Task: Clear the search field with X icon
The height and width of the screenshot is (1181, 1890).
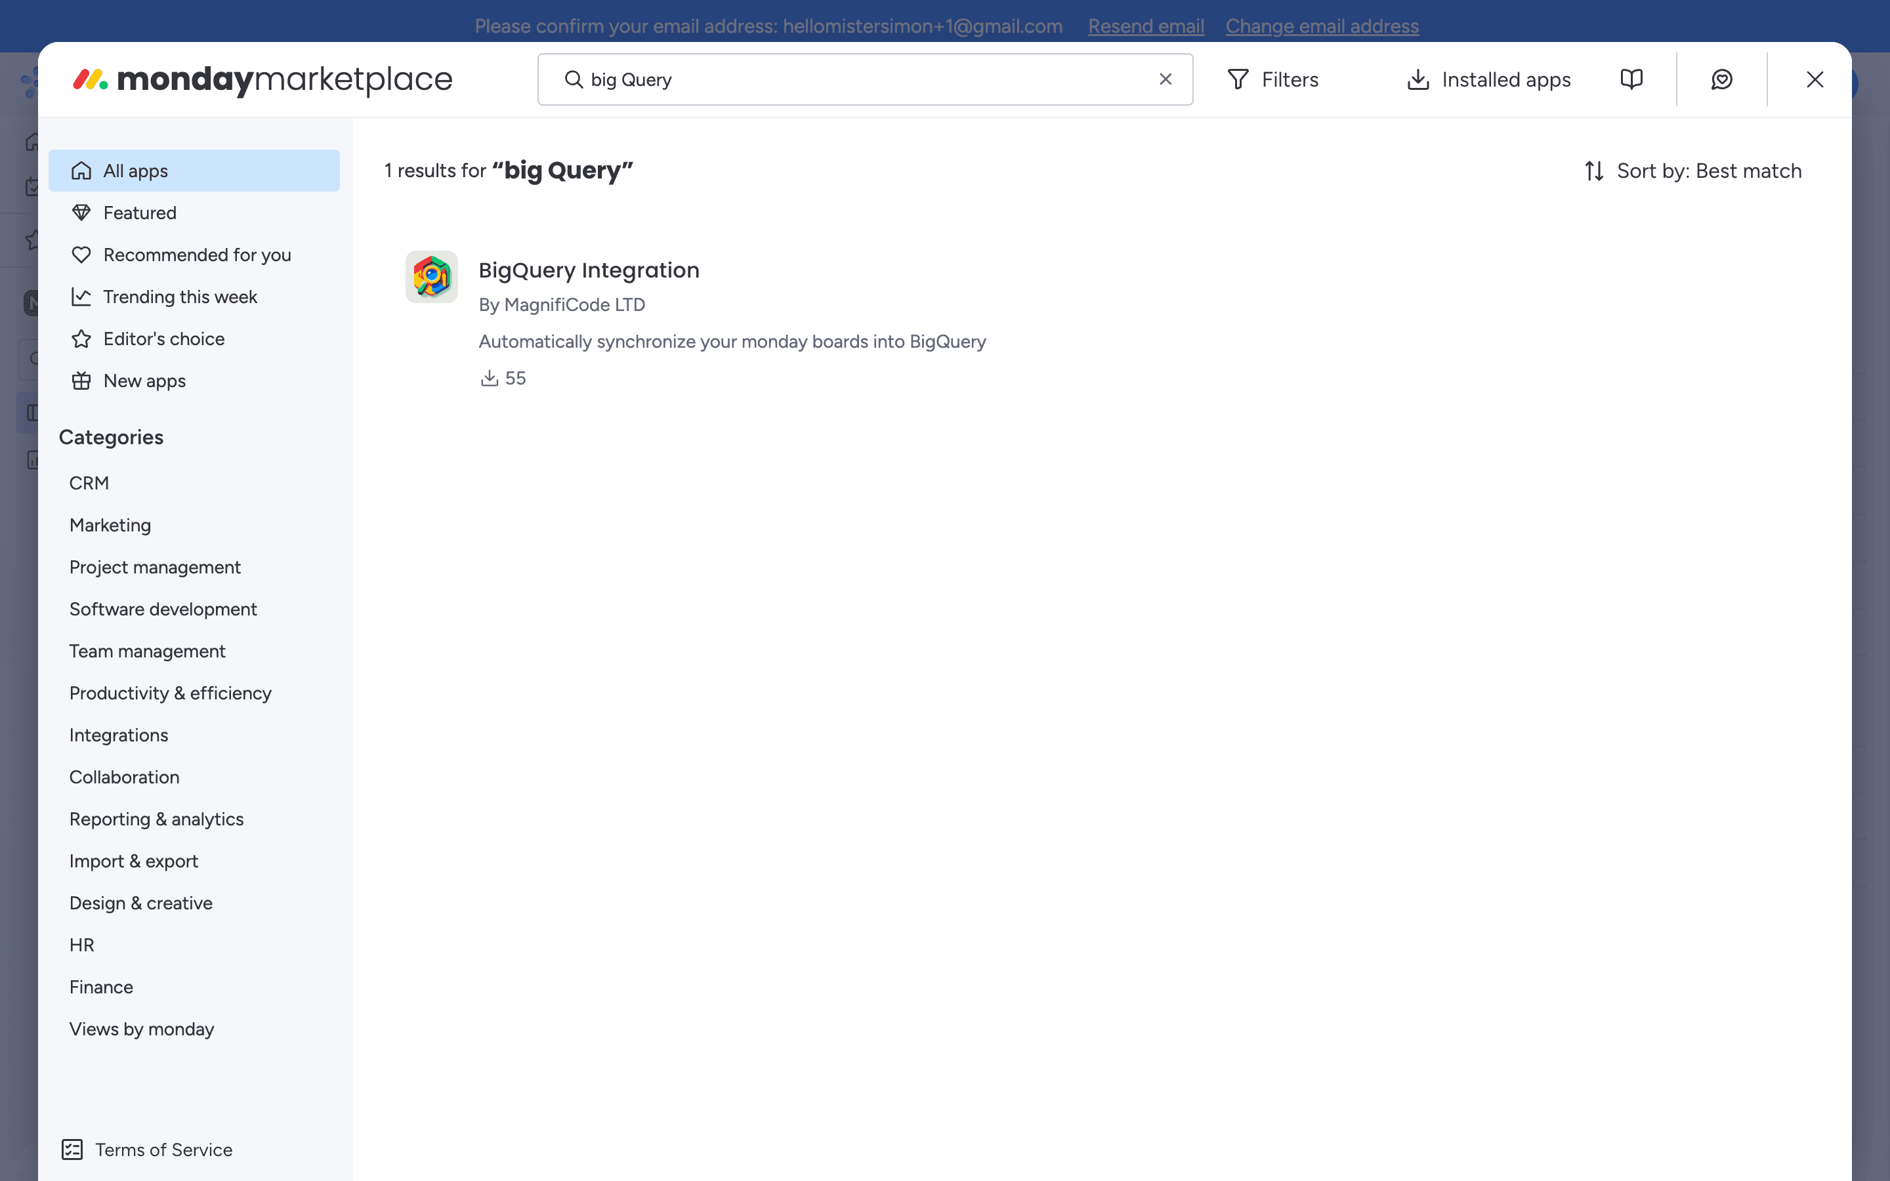Action: [1165, 79]
